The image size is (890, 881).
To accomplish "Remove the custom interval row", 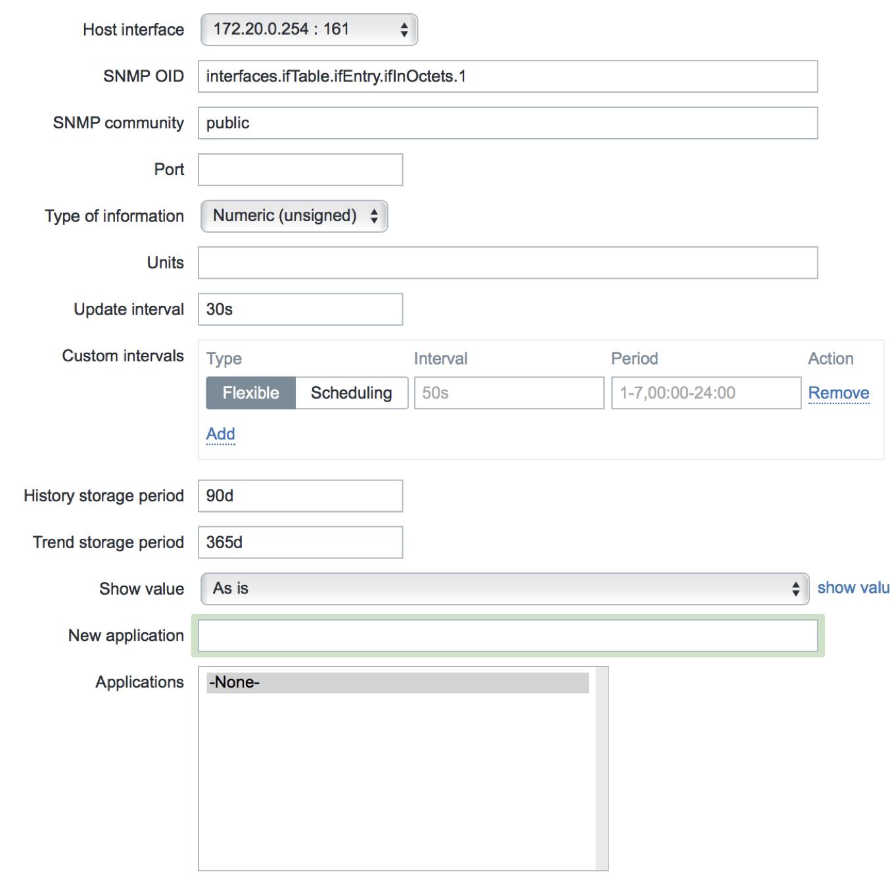I will (x=838, y=393).
